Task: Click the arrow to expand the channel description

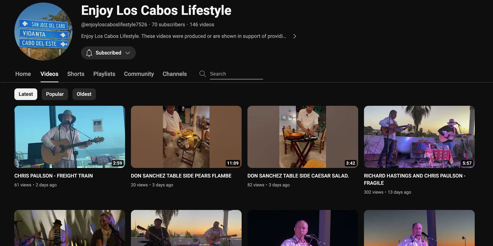Action: pos(295,36)
